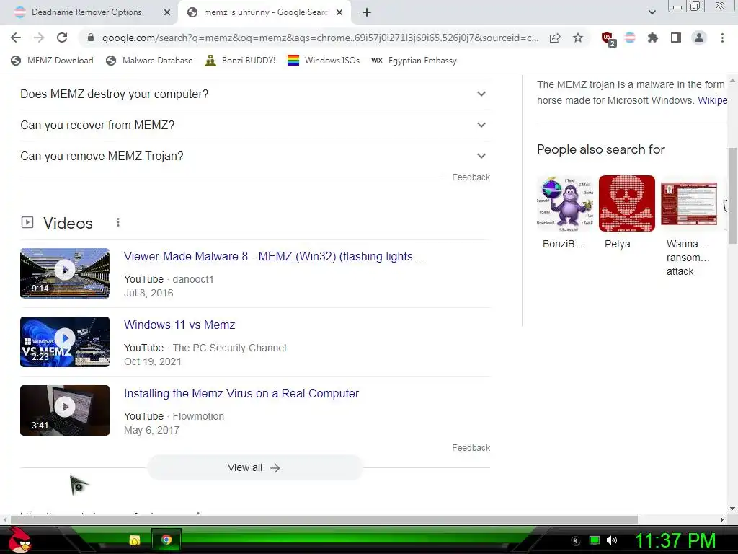This screenshot has height=554, width=738.
Task: Open the site lock info icon
Action: click(x=91, y=38)
